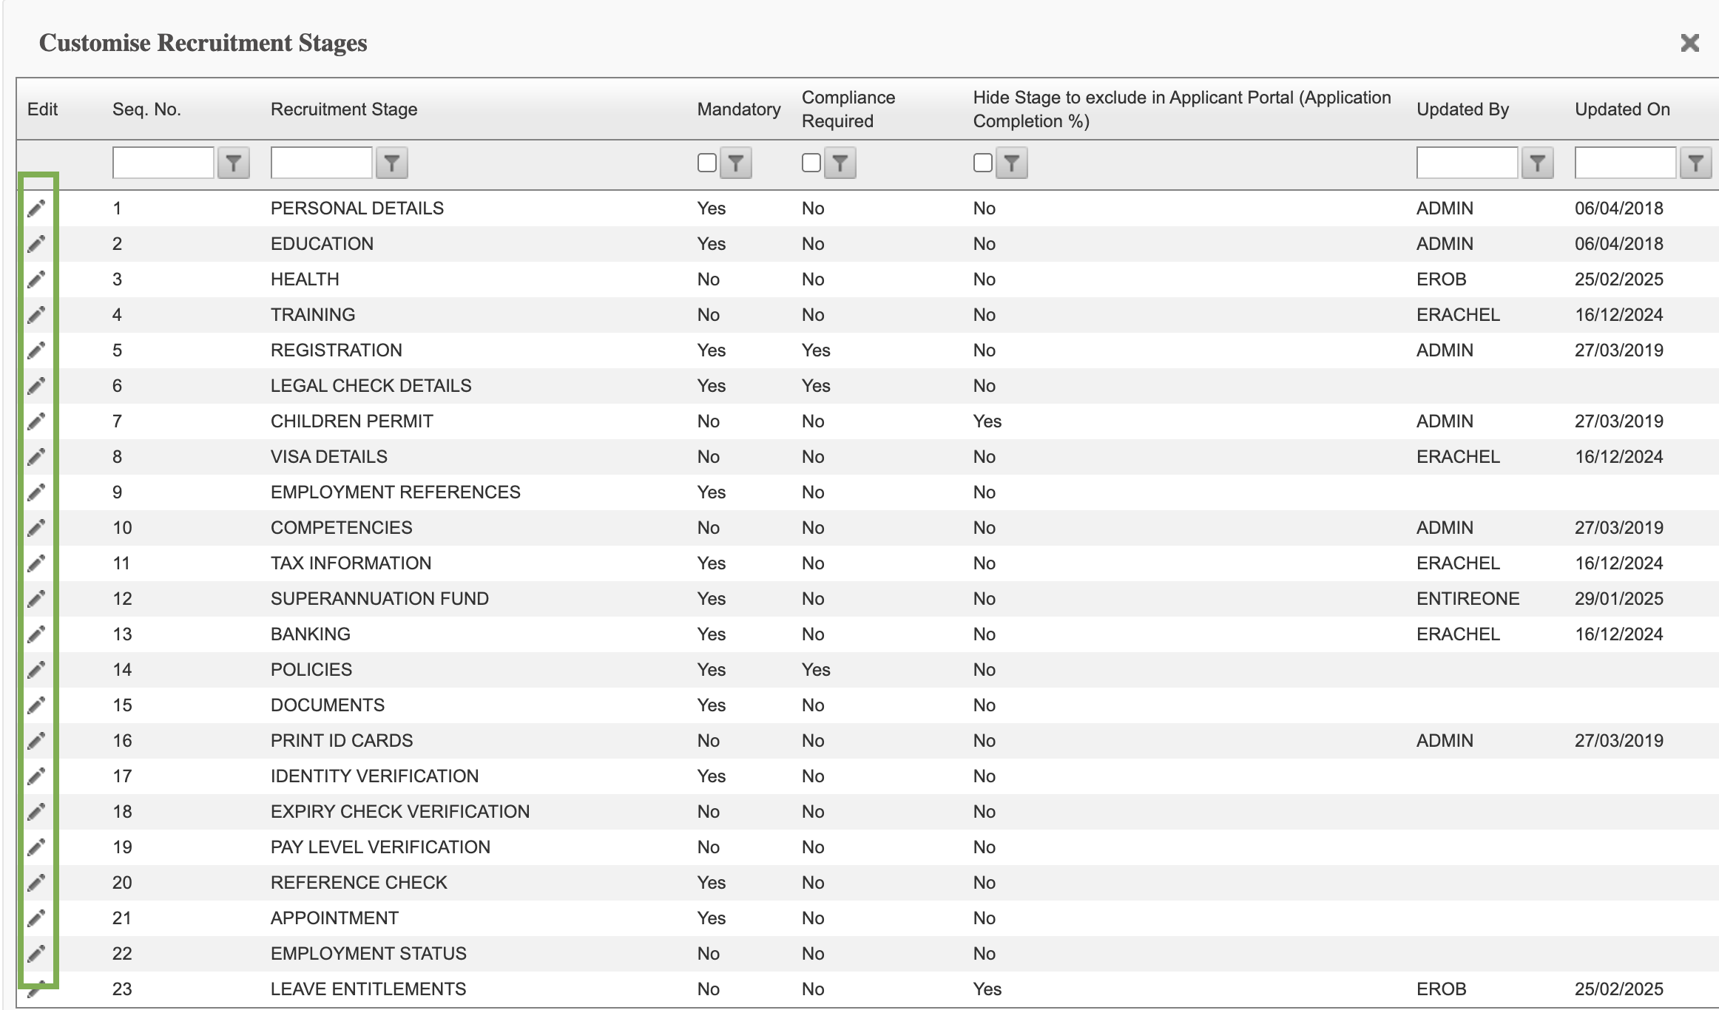Edit the EDUCATION stage pencil icon
Image resolution: width=1719 pixels, height=1010 pixels.
coord(36,244)
